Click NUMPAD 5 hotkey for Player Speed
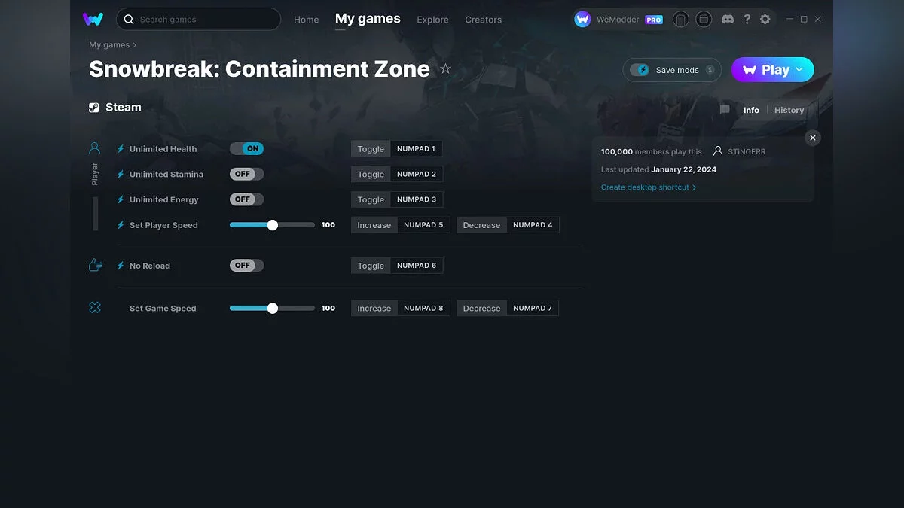This screenshot has height=508, width=904. pos(423,225)
